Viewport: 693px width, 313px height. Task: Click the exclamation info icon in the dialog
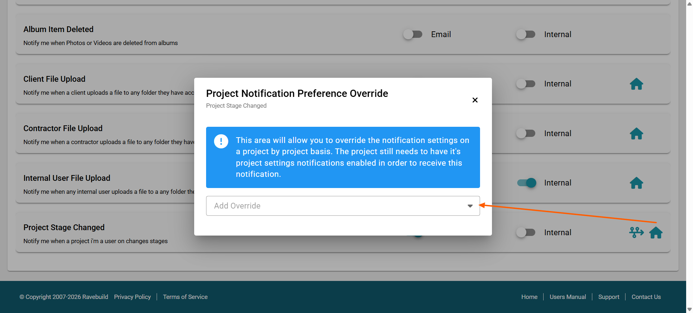coord(221,141)
